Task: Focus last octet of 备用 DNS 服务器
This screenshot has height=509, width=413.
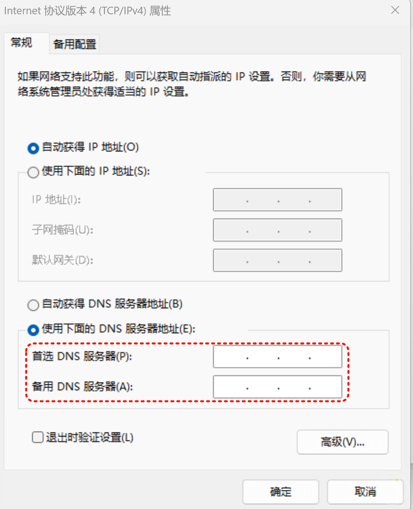Action: tap(325, 387)
